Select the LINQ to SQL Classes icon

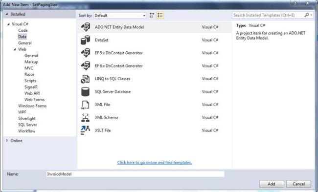pos(86,79)
